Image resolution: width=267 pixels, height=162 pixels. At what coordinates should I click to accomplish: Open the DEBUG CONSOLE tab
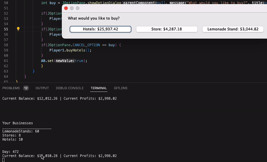coord(70,88)
